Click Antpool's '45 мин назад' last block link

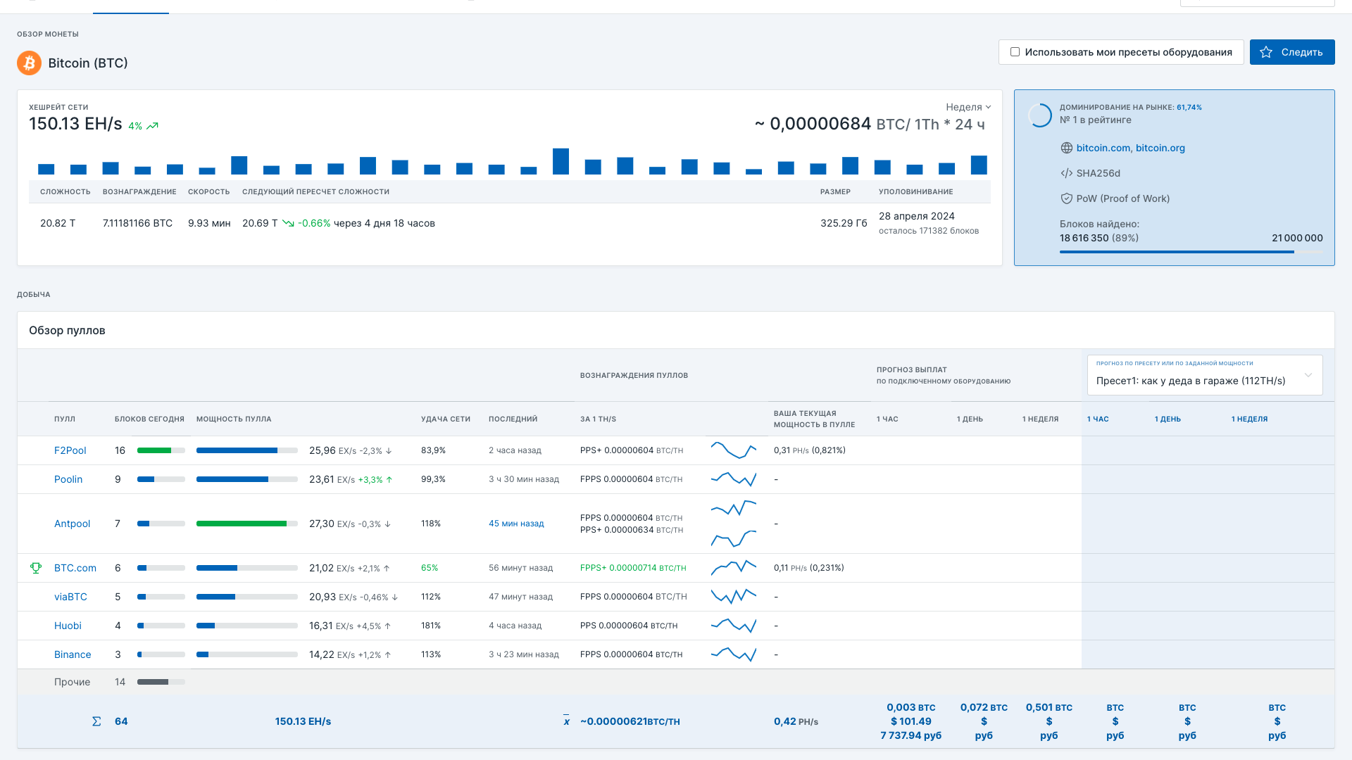pyautogui.click(x=516, y=524)
